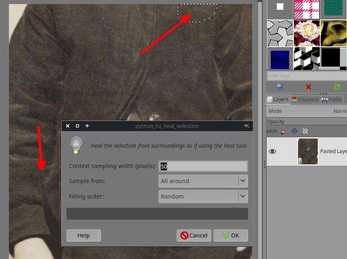Select the green textured pattern swatch

click(334, 9)
